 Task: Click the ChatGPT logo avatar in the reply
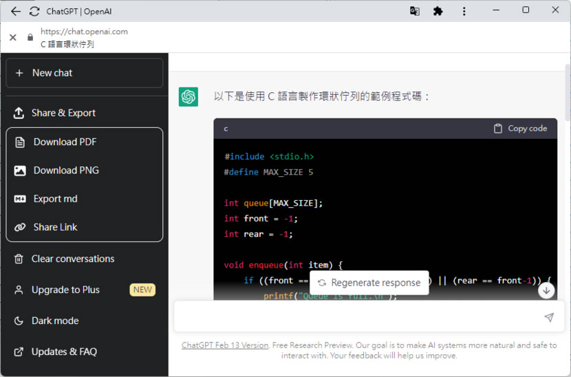pos(188,97)
